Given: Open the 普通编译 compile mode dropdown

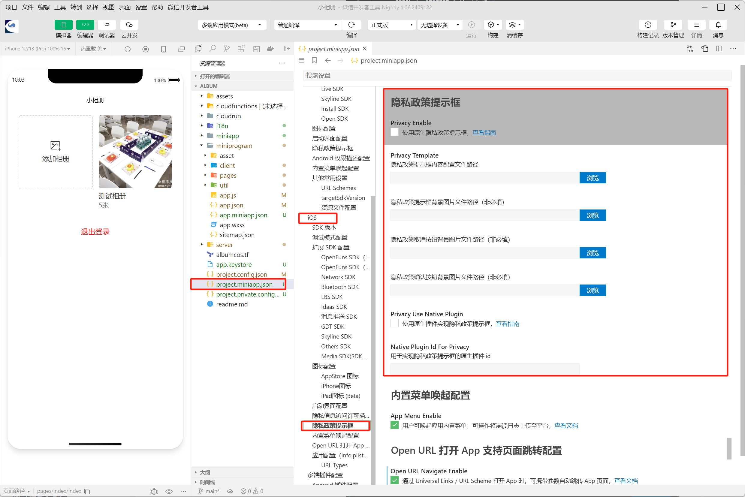Looking at the screenshot, I should [308, 25].
